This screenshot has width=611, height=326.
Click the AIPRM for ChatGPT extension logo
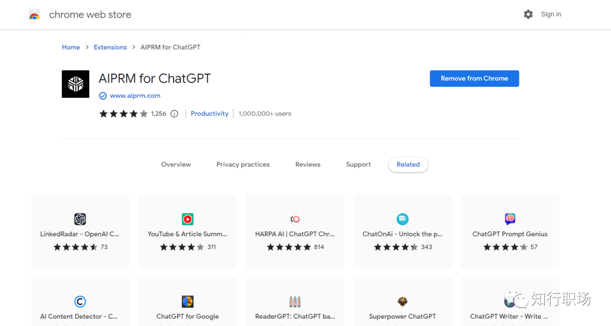coord(76,84)
